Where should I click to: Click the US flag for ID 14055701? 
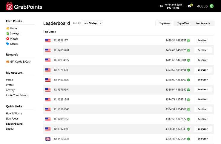[48, 50]
